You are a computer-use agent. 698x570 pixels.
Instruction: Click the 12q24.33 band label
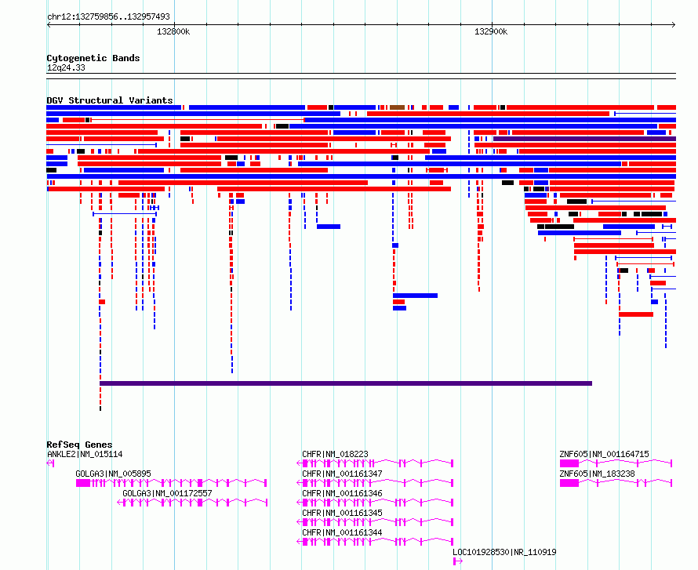[66, 67]
